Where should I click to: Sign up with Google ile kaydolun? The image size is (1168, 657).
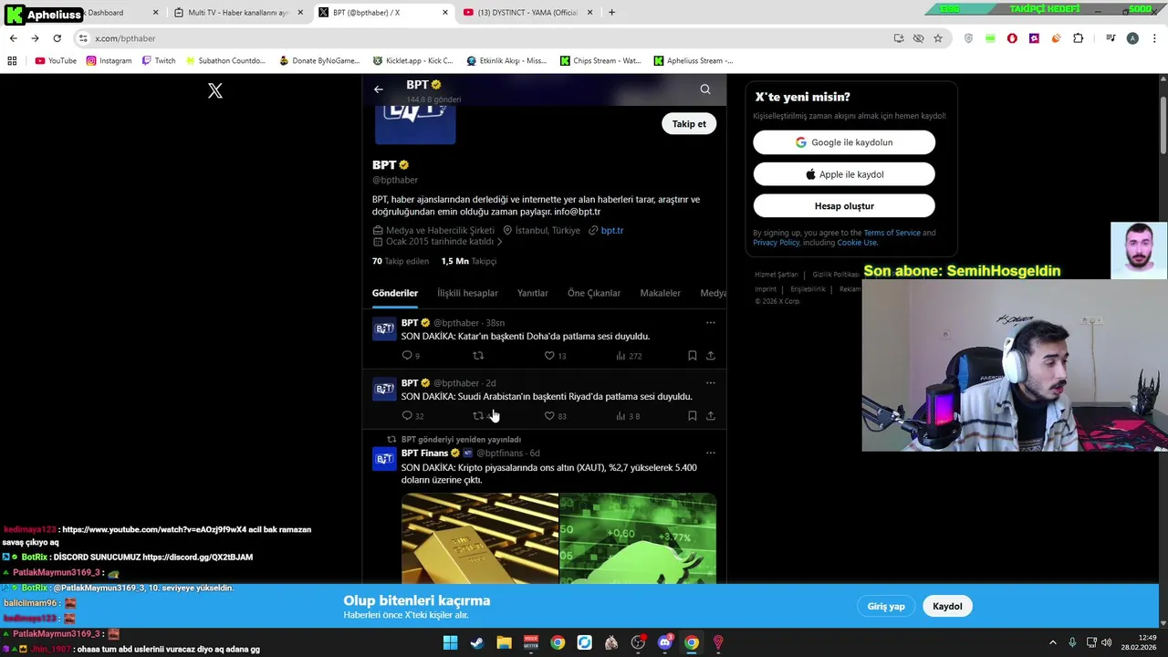(x=844, y=142)
